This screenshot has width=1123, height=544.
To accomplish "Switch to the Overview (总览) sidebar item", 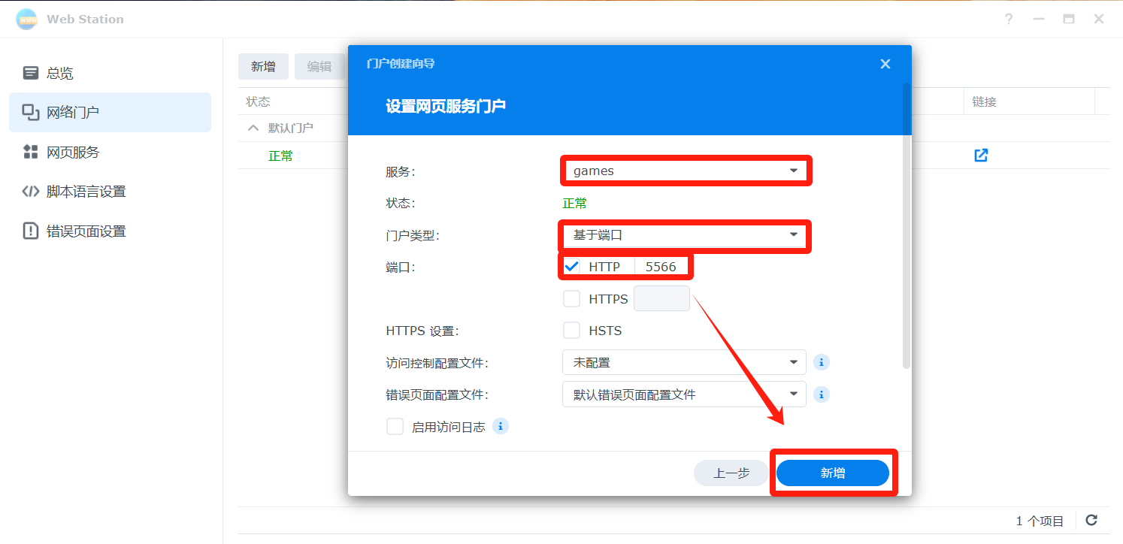I will 60,73.
